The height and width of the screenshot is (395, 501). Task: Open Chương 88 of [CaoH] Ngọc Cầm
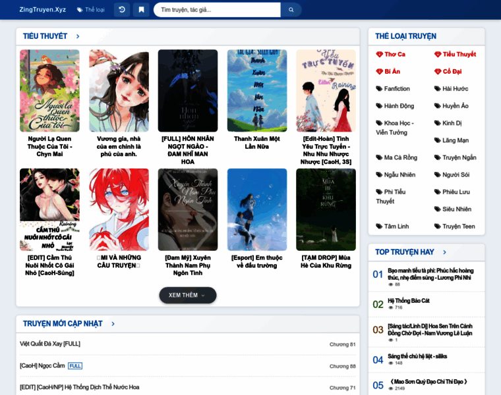343,366
